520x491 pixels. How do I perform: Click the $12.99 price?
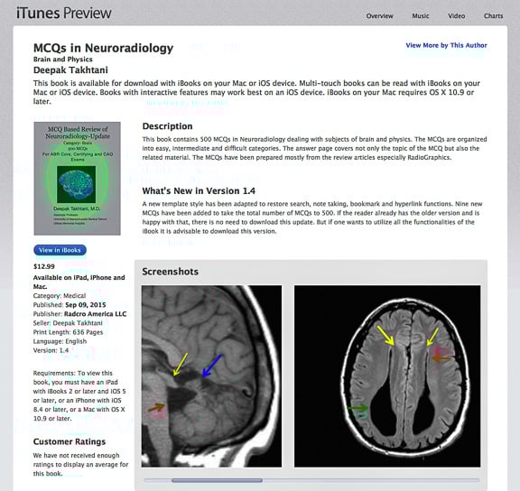tap(44, 266)
